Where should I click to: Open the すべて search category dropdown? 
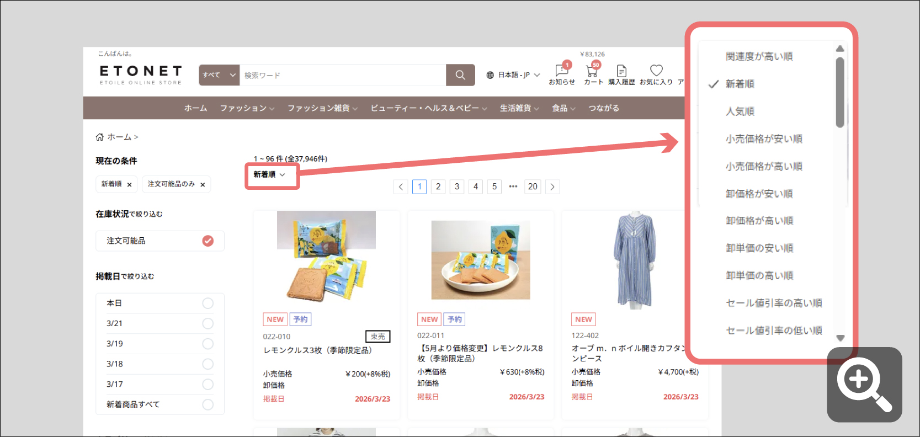coord(219,75)
